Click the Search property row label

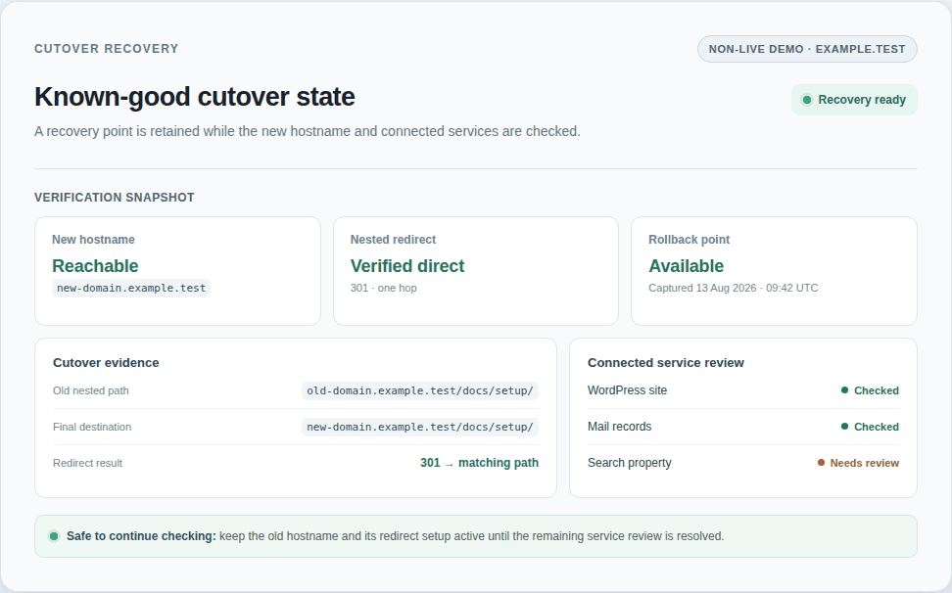coord(630,463)
